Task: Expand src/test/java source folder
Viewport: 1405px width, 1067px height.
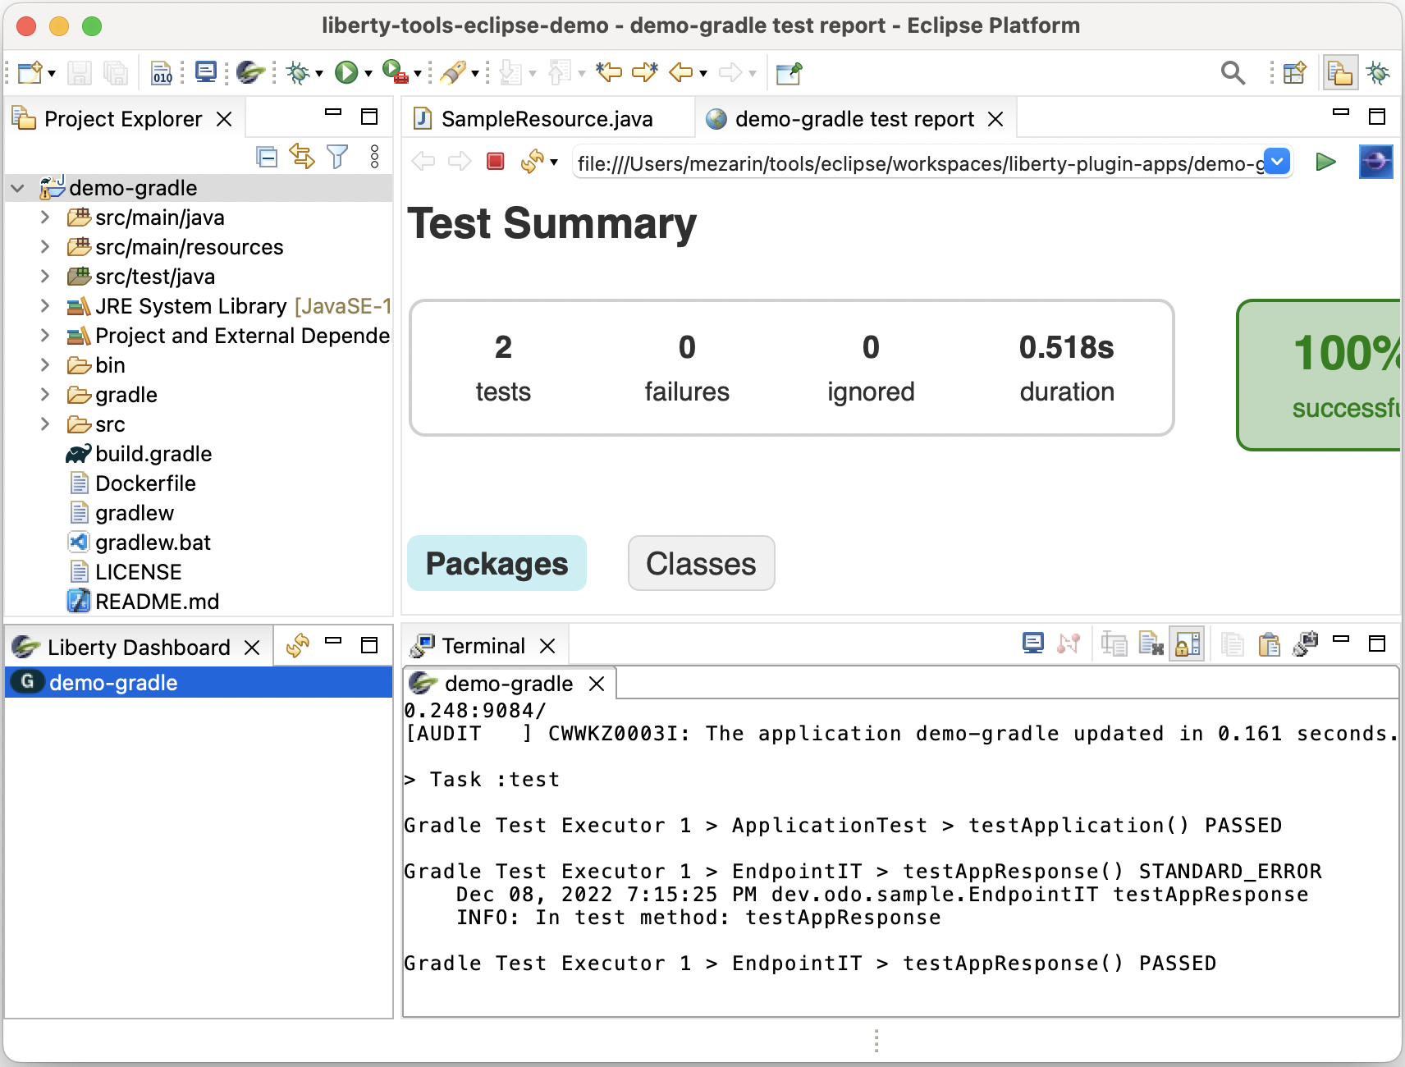Action: pyautogui.click(x=45, y=277)
